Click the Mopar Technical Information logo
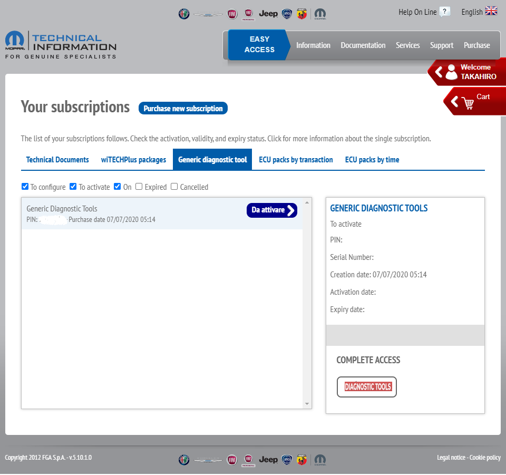 tap(61, 45)
